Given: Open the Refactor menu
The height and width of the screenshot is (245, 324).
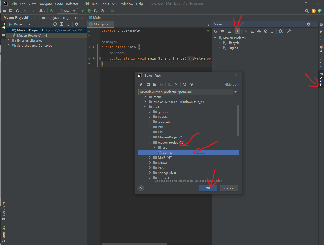Looking at the screenshot, I should pos(72,4).
